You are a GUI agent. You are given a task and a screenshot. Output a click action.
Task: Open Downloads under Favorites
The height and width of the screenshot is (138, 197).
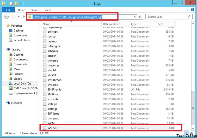pyautogui.click(x=20, y=35)
